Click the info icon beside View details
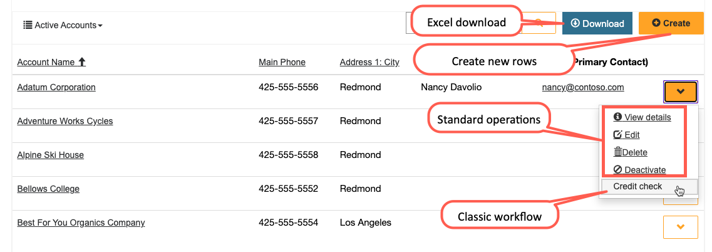 617,117
